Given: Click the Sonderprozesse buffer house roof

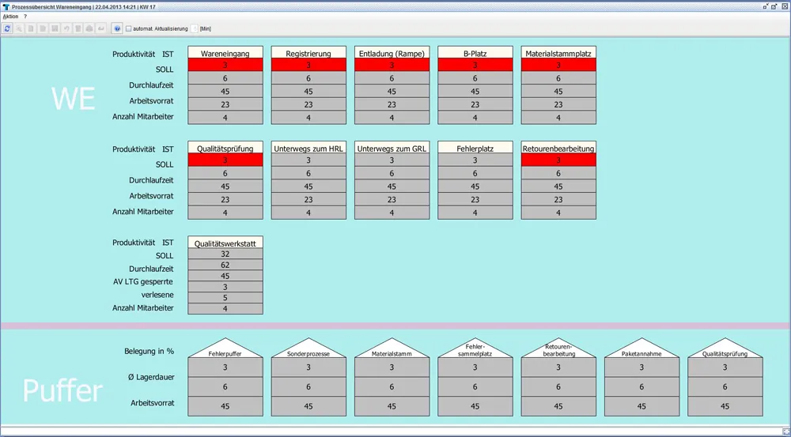Looking at the screenshot, I should pos(308,348).
